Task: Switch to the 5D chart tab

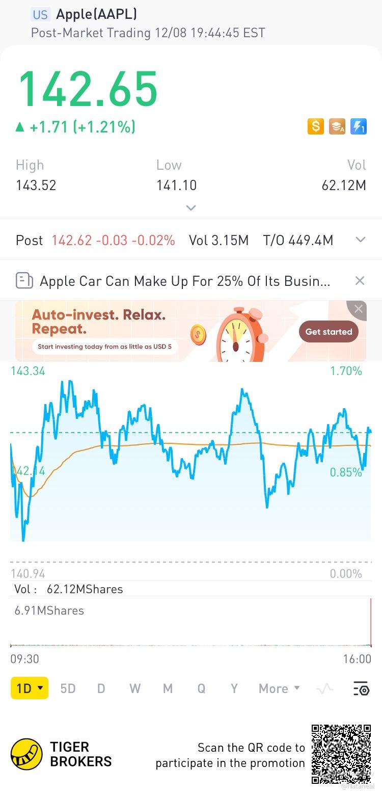Action: tap(68, 688)
